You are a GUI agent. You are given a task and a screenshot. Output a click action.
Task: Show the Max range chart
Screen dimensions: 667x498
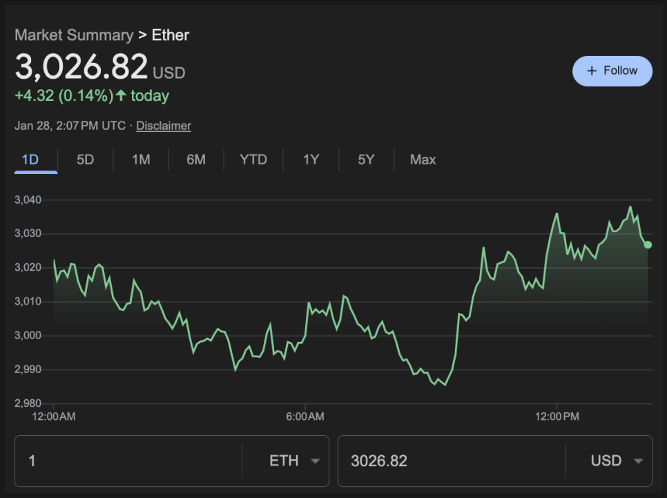click(423, 160)
